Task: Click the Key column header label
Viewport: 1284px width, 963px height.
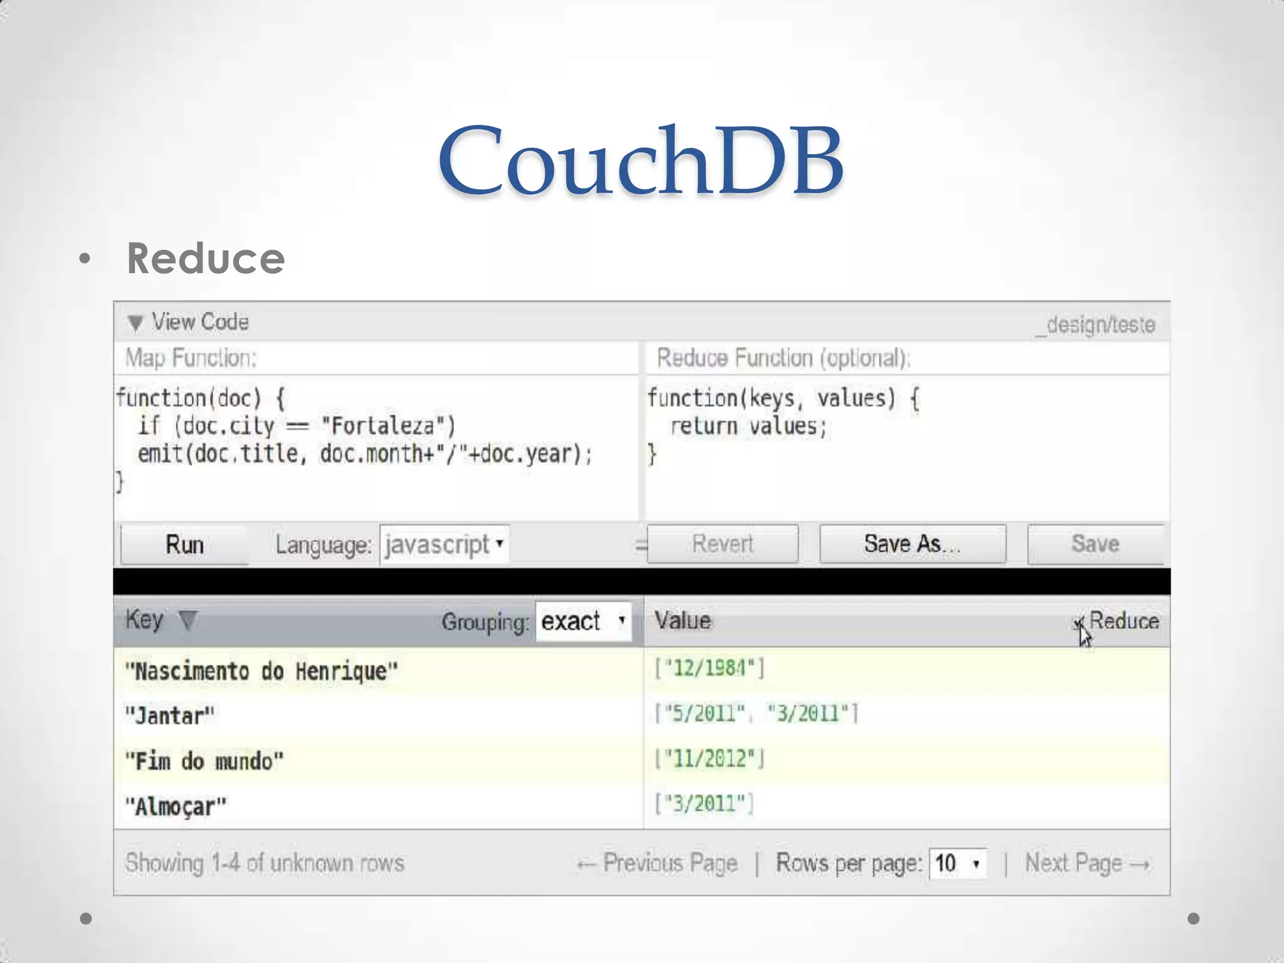Action: 144,620
